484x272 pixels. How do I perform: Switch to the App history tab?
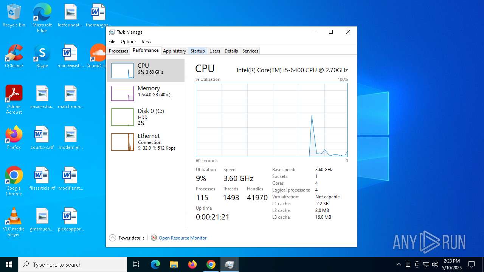pos(174,51)
